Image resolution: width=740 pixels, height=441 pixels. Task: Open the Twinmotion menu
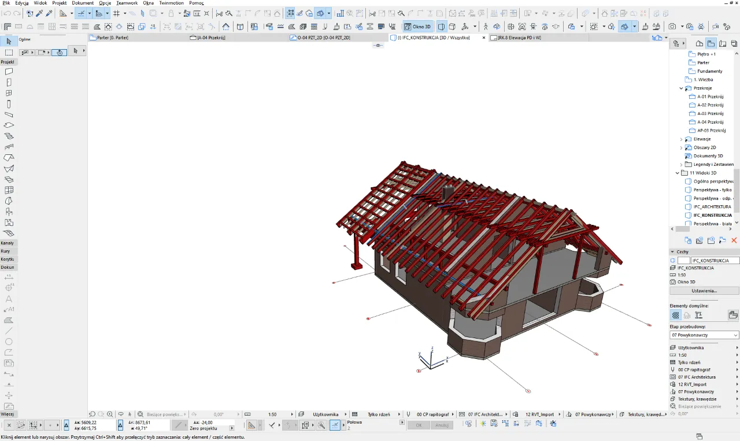point(171,3)
